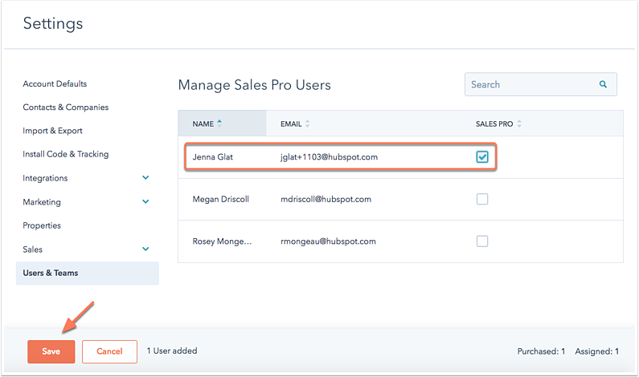
Task: Click the SALES PRO column header
Action: (x=494, y=124)
